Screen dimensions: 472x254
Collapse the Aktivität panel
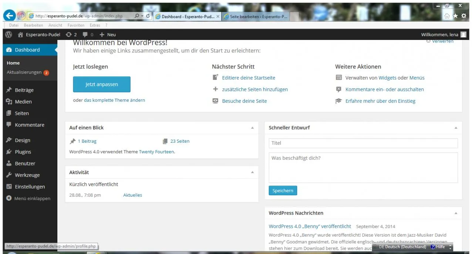click(252, 173)
